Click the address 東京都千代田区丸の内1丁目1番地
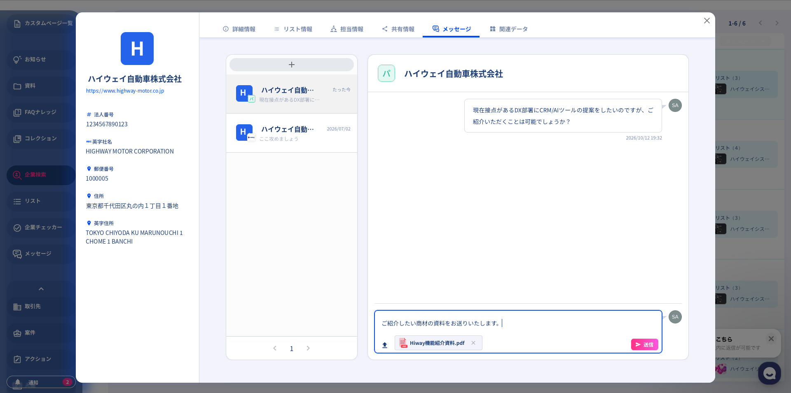The width and height of the screenshot is (791, 393). [132, 206]
